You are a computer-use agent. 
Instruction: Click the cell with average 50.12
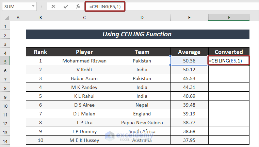[189, 70]
